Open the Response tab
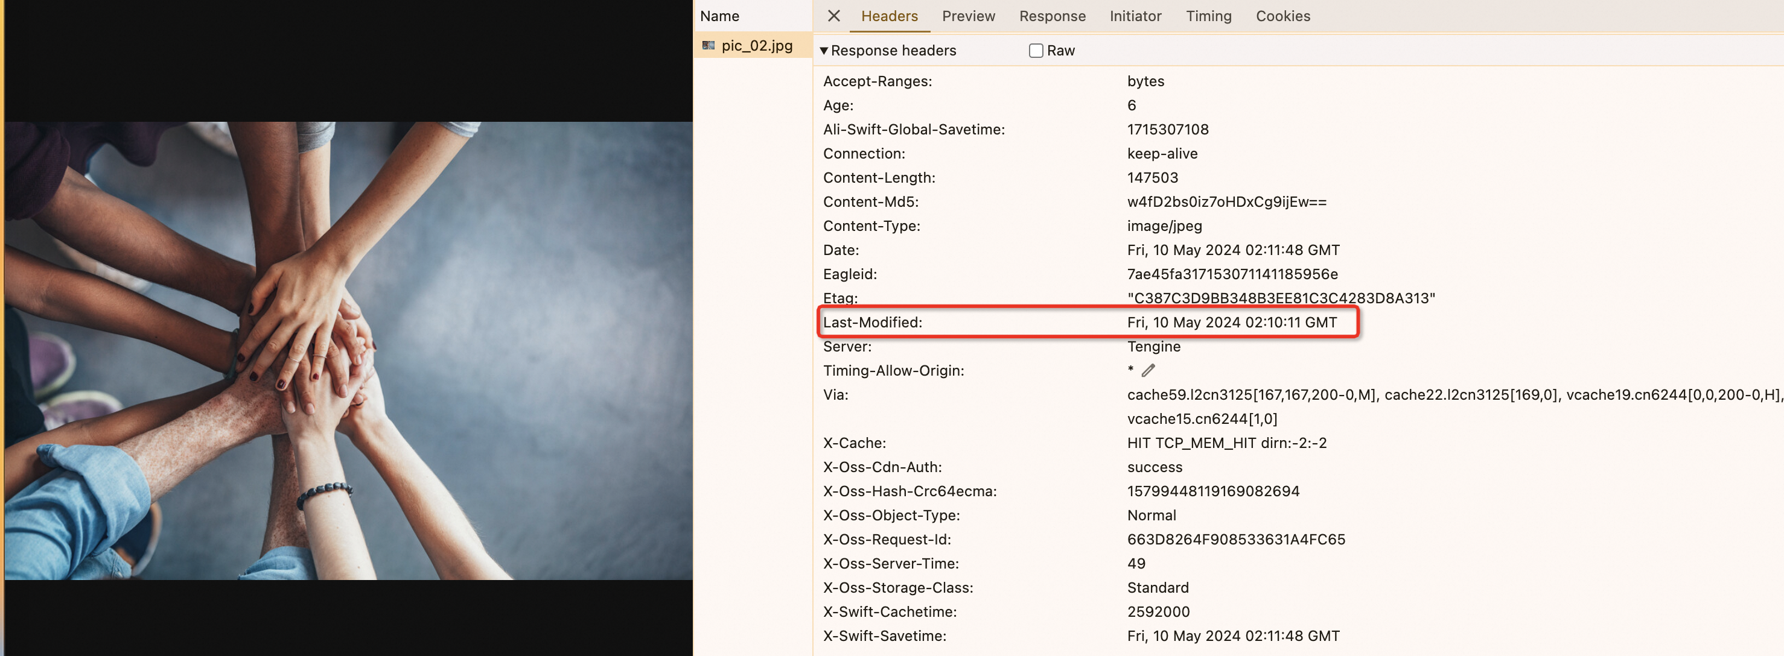This screenshot has height=656, width=1784. click(1051, 16)
